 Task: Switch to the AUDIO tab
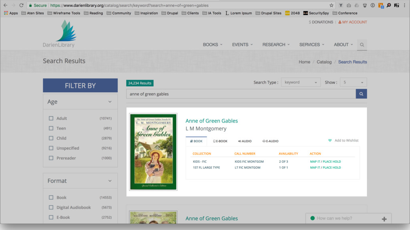[x=245, y=141]
